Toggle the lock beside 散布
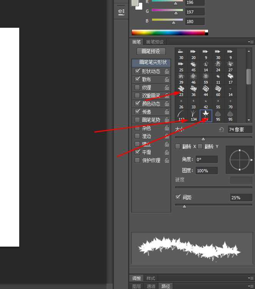Screen dimensions: 255x289 point(167,79)
